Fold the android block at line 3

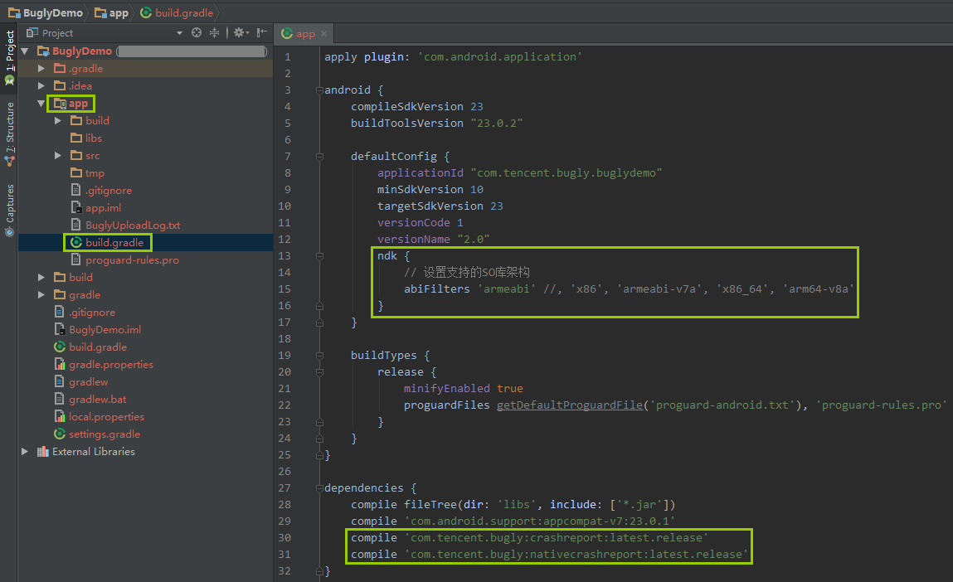pyautogui.click(x=319, y=90)
